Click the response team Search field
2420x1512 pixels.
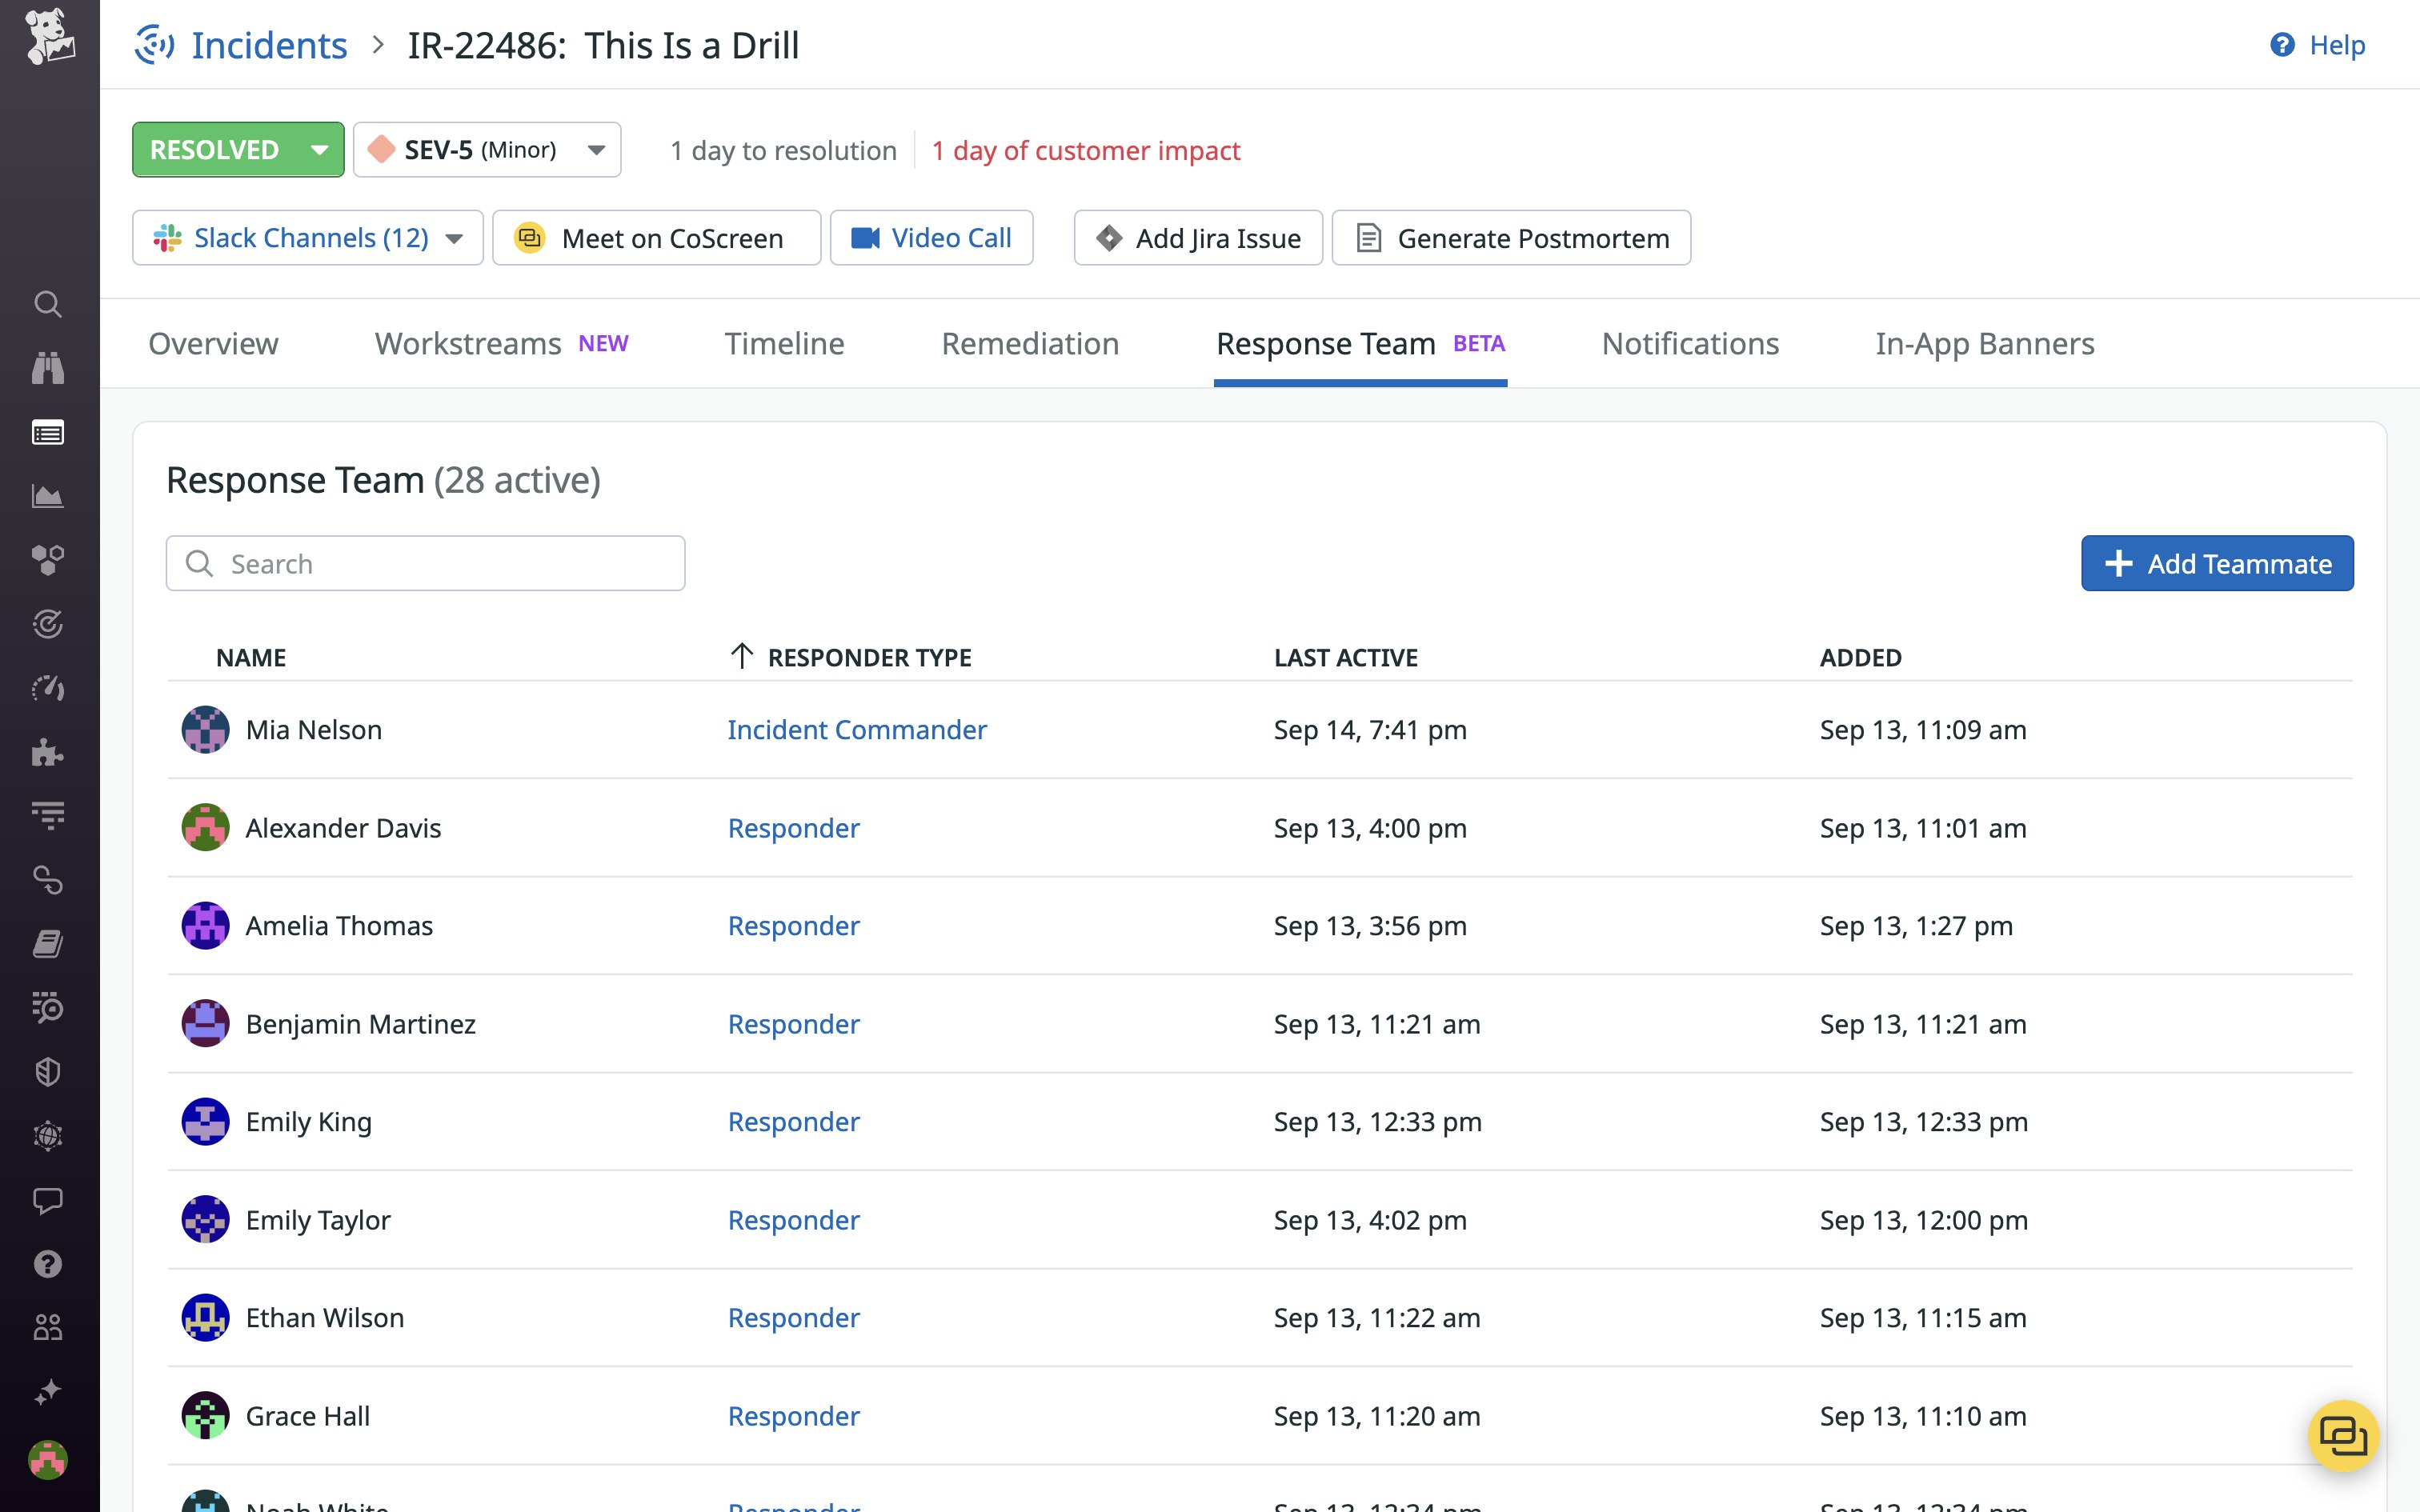(440, 564)
